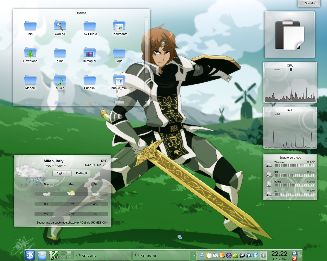Open the Immagini folder

pos(90,53)
